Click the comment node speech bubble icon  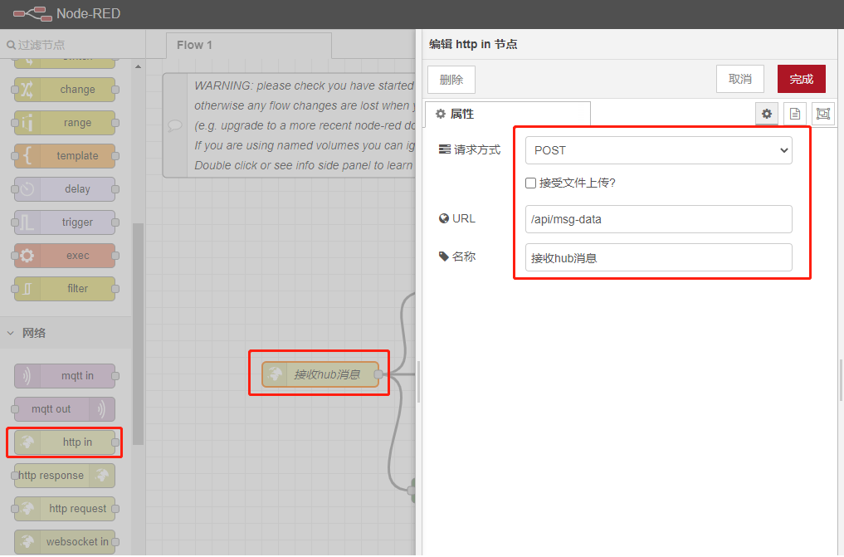pos(175,125)
